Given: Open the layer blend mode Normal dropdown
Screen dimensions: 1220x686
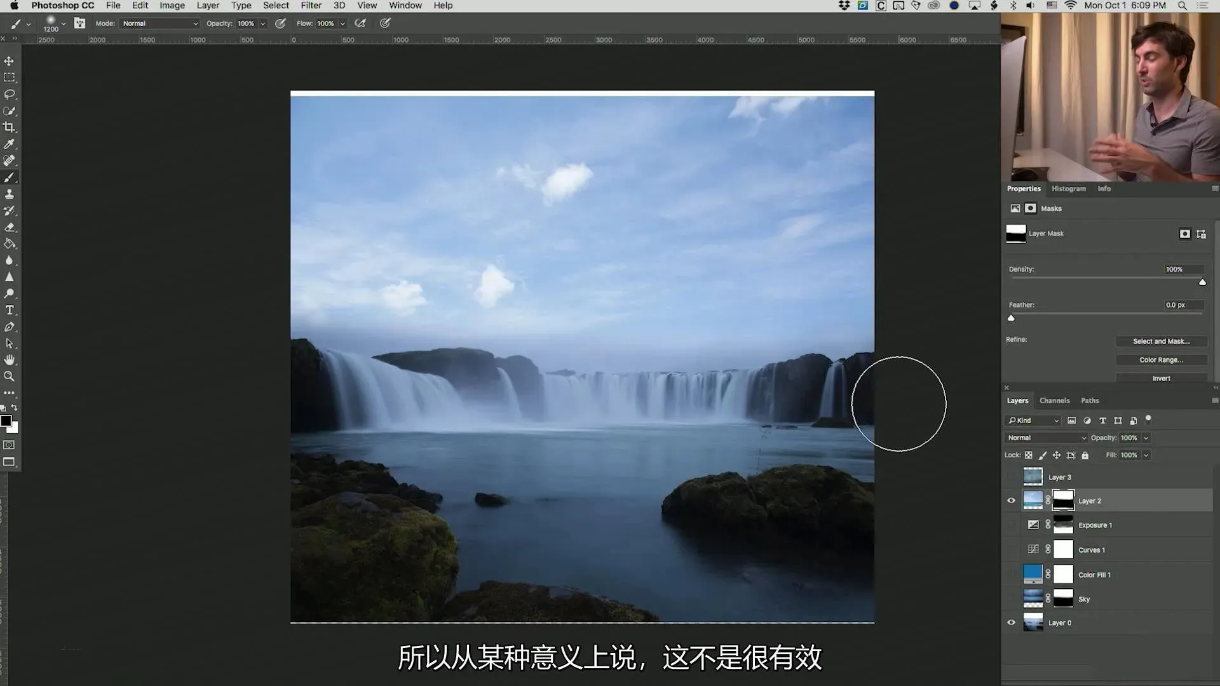Looking at the screenshot, I should (1046, 438).
